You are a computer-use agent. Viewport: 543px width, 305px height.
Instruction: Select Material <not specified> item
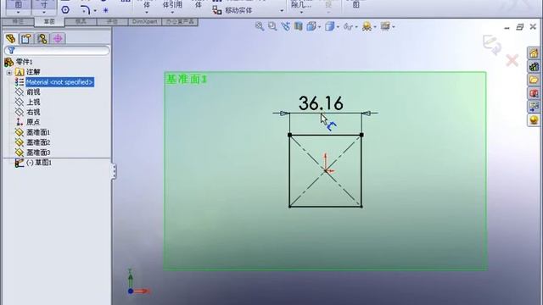59,82
